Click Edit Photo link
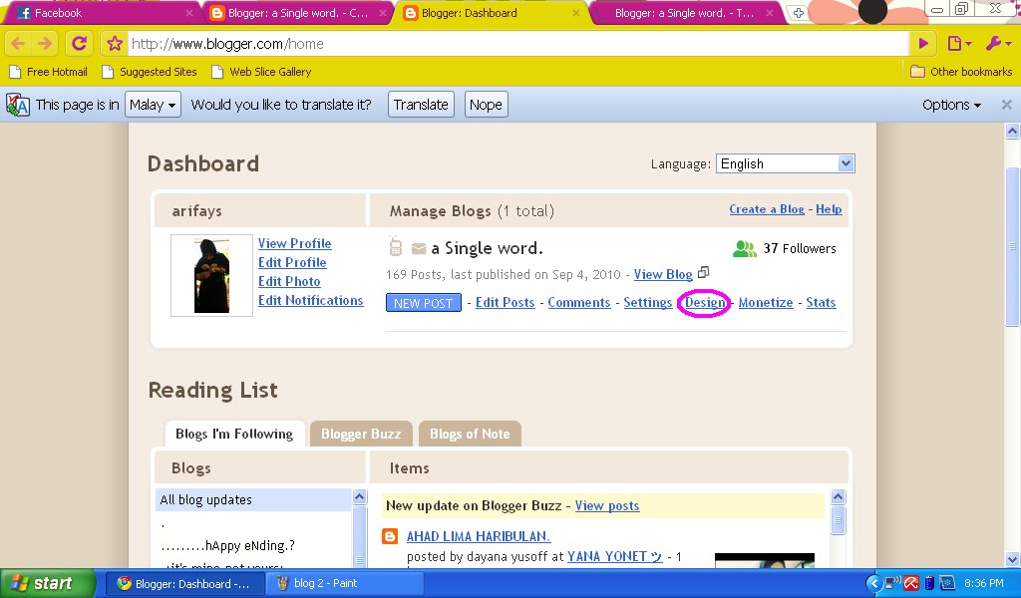 click(x=289, y=281)
